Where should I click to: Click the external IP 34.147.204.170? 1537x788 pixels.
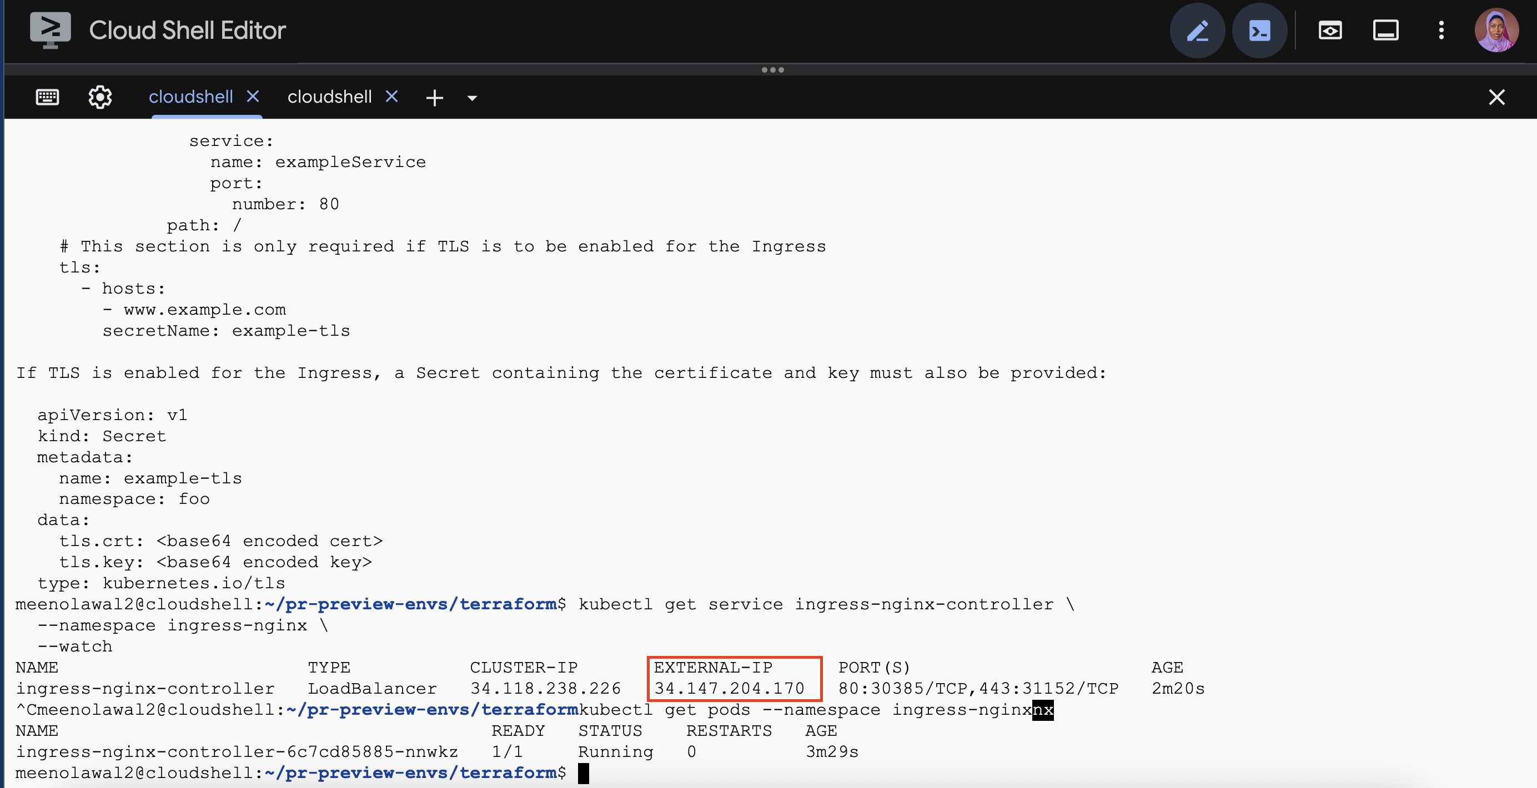729,689
